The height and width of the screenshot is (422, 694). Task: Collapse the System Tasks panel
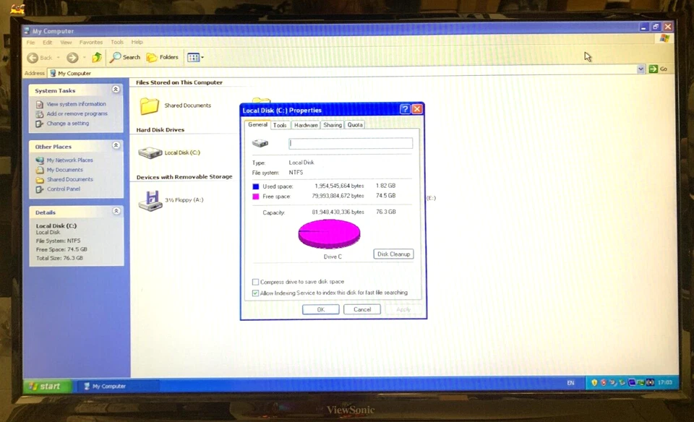pyautogui.click(x=116, y=89)
